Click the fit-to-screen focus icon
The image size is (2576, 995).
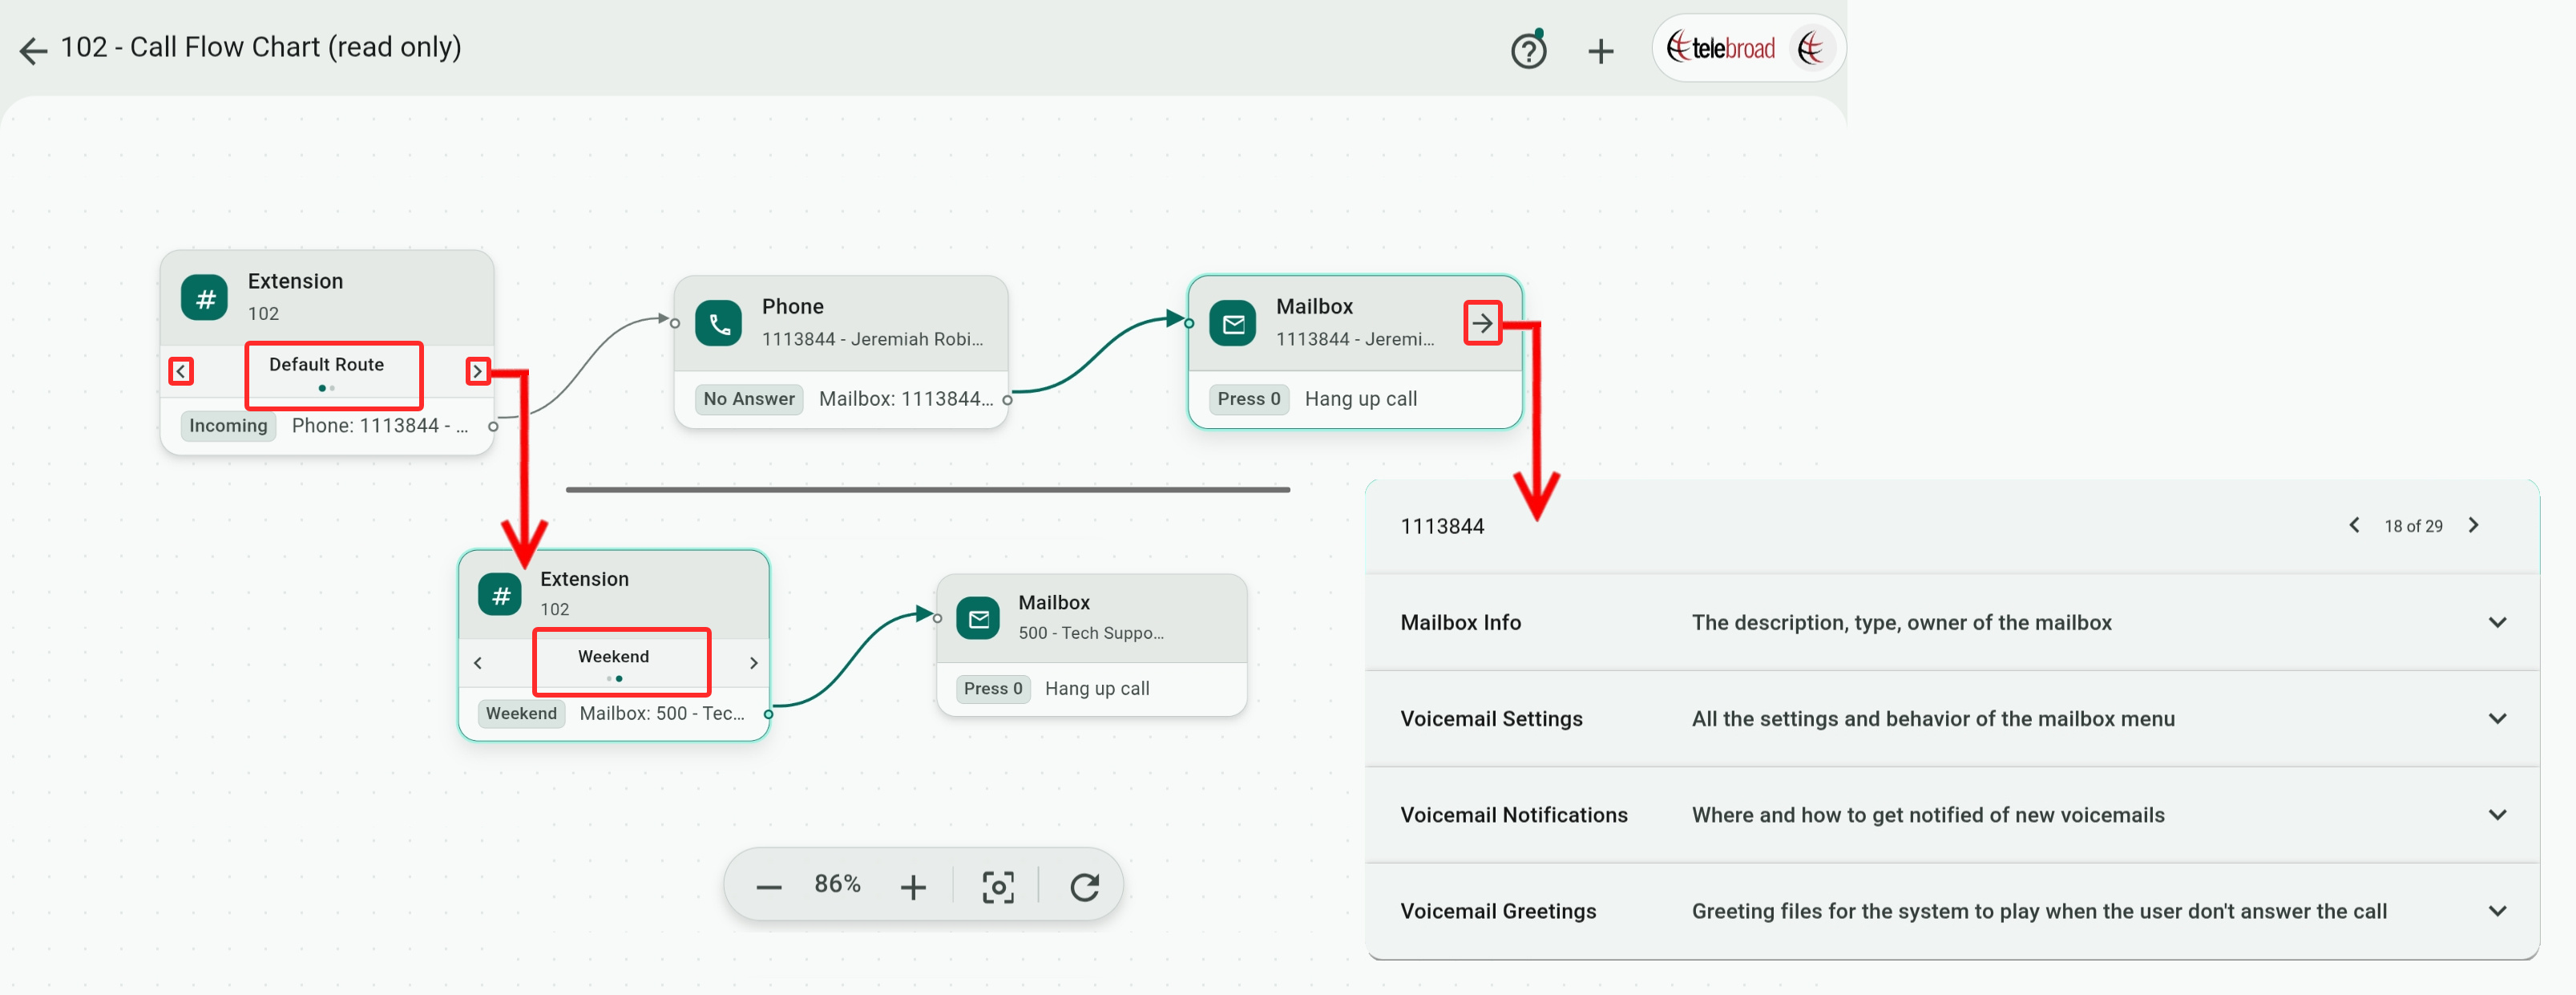(x=997, y=886)
